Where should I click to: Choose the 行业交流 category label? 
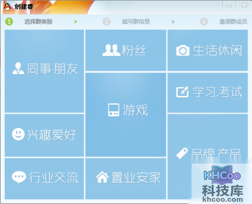pos(54,177)
